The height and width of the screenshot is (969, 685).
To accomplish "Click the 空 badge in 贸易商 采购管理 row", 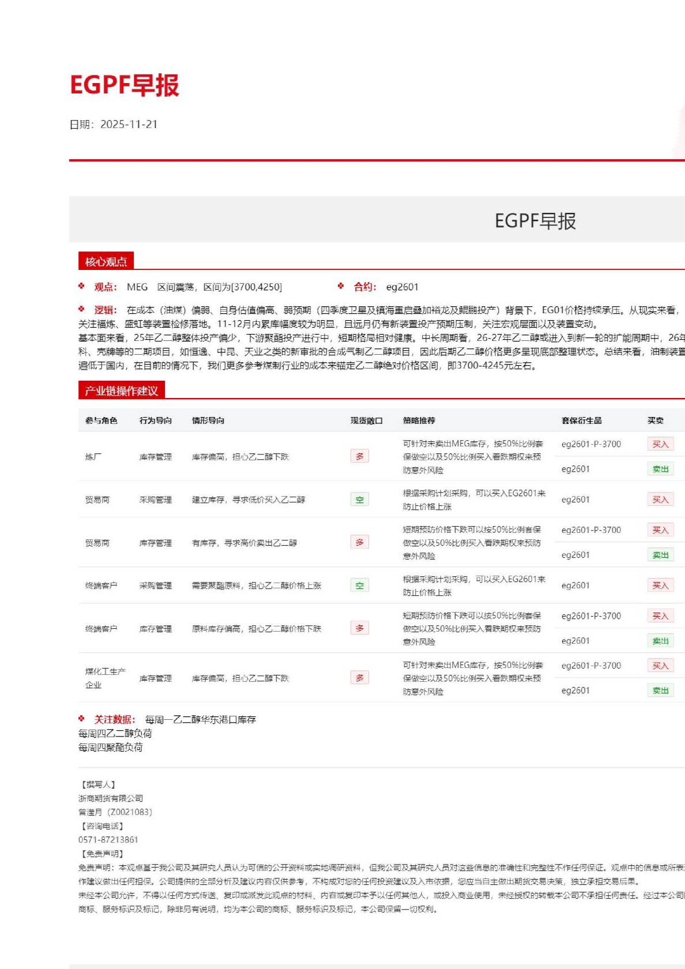I will 359,499.
